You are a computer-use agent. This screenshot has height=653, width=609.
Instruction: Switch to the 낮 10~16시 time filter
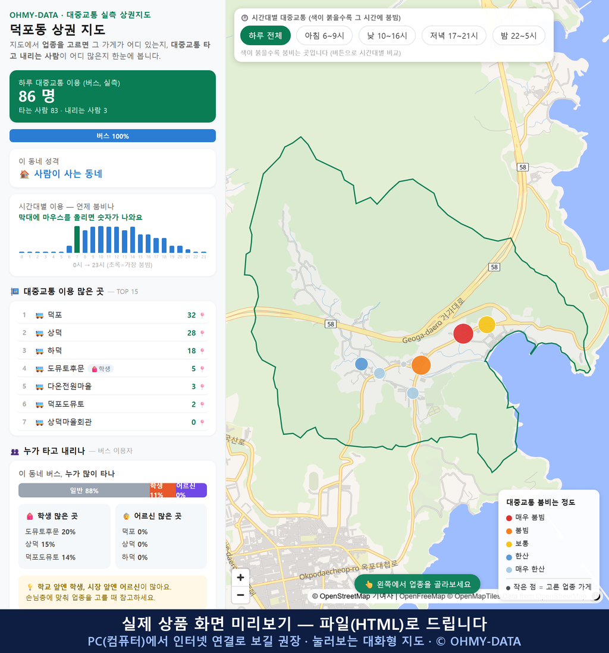(x=387, y=36)
